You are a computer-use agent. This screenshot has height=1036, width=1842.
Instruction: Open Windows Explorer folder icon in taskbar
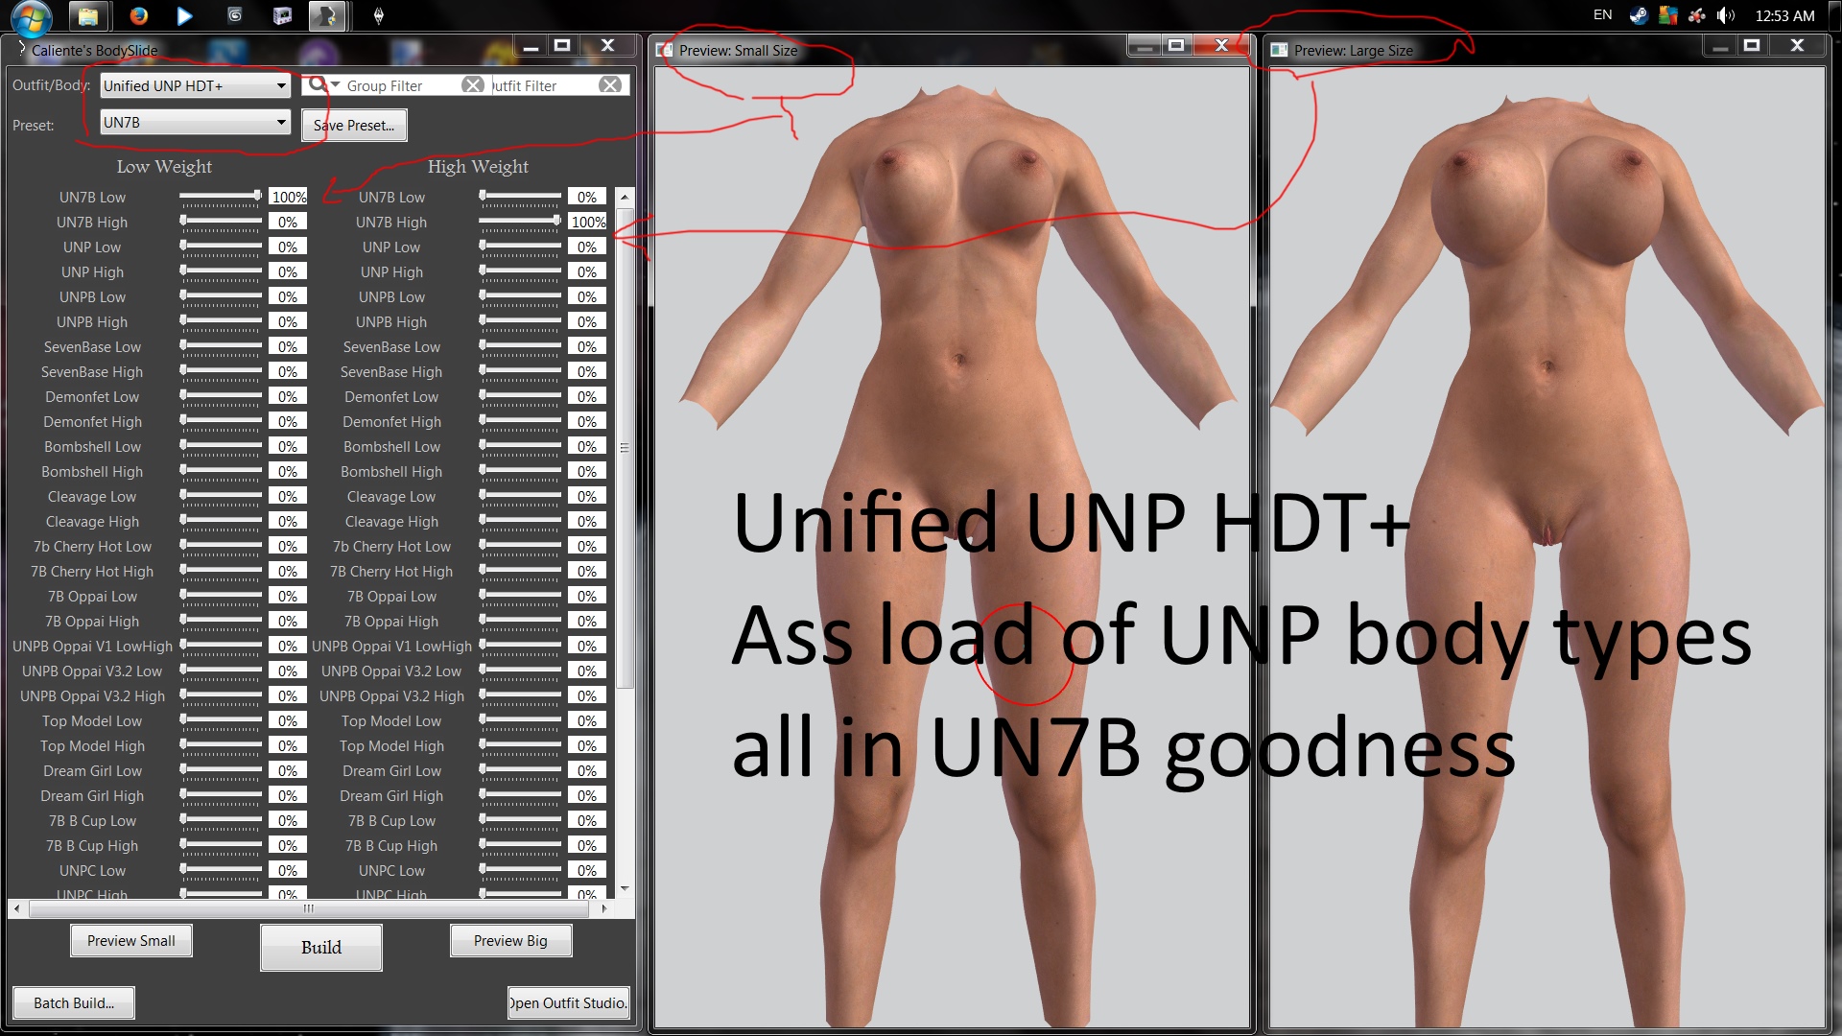(88, 15)
